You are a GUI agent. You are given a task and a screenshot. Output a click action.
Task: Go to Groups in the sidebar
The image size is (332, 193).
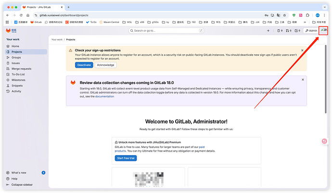coord(16,57)
